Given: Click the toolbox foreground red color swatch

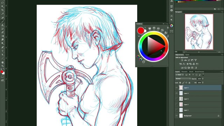Looking at the screenshot, I should 1,72.
